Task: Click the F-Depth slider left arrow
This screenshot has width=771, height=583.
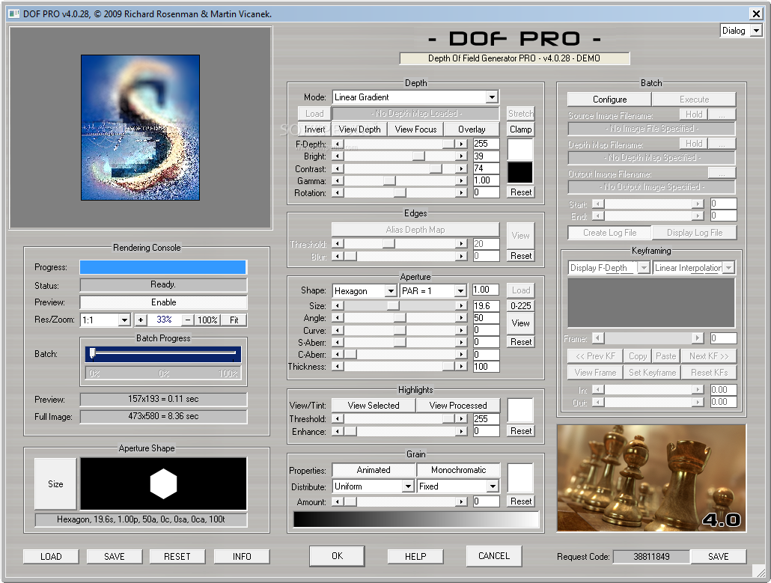Action: coord(338,144)
